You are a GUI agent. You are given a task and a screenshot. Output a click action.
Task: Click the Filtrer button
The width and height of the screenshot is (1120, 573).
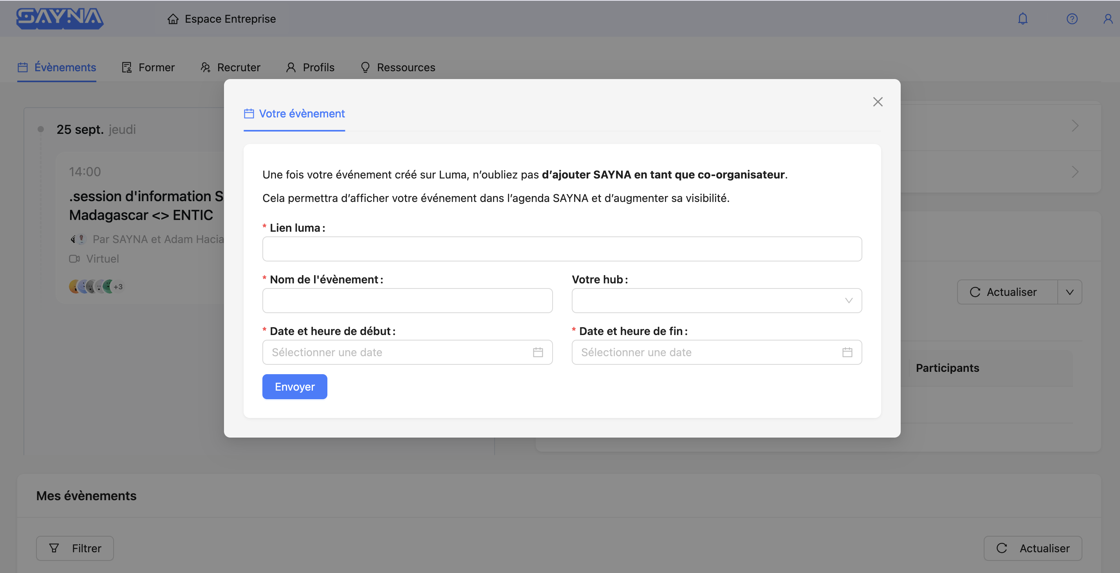tap(75, 548)
